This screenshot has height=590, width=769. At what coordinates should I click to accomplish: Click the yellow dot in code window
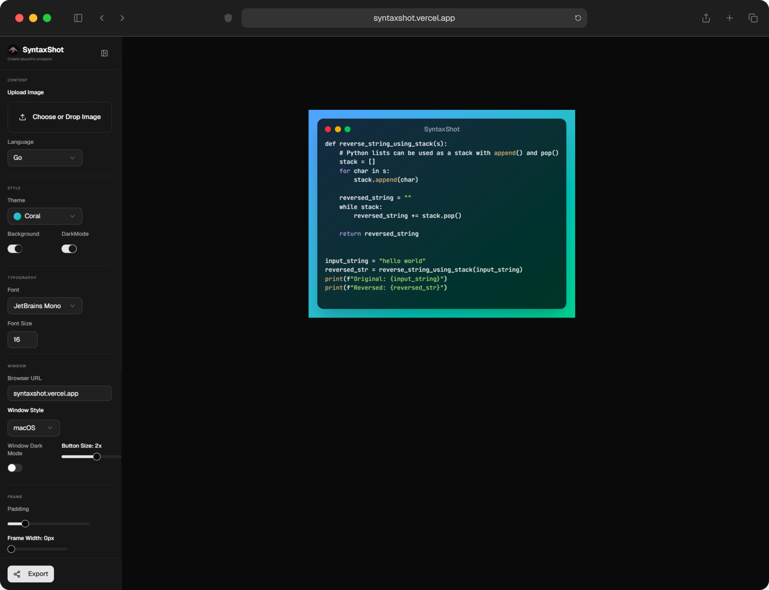click(x=338, y=129)
